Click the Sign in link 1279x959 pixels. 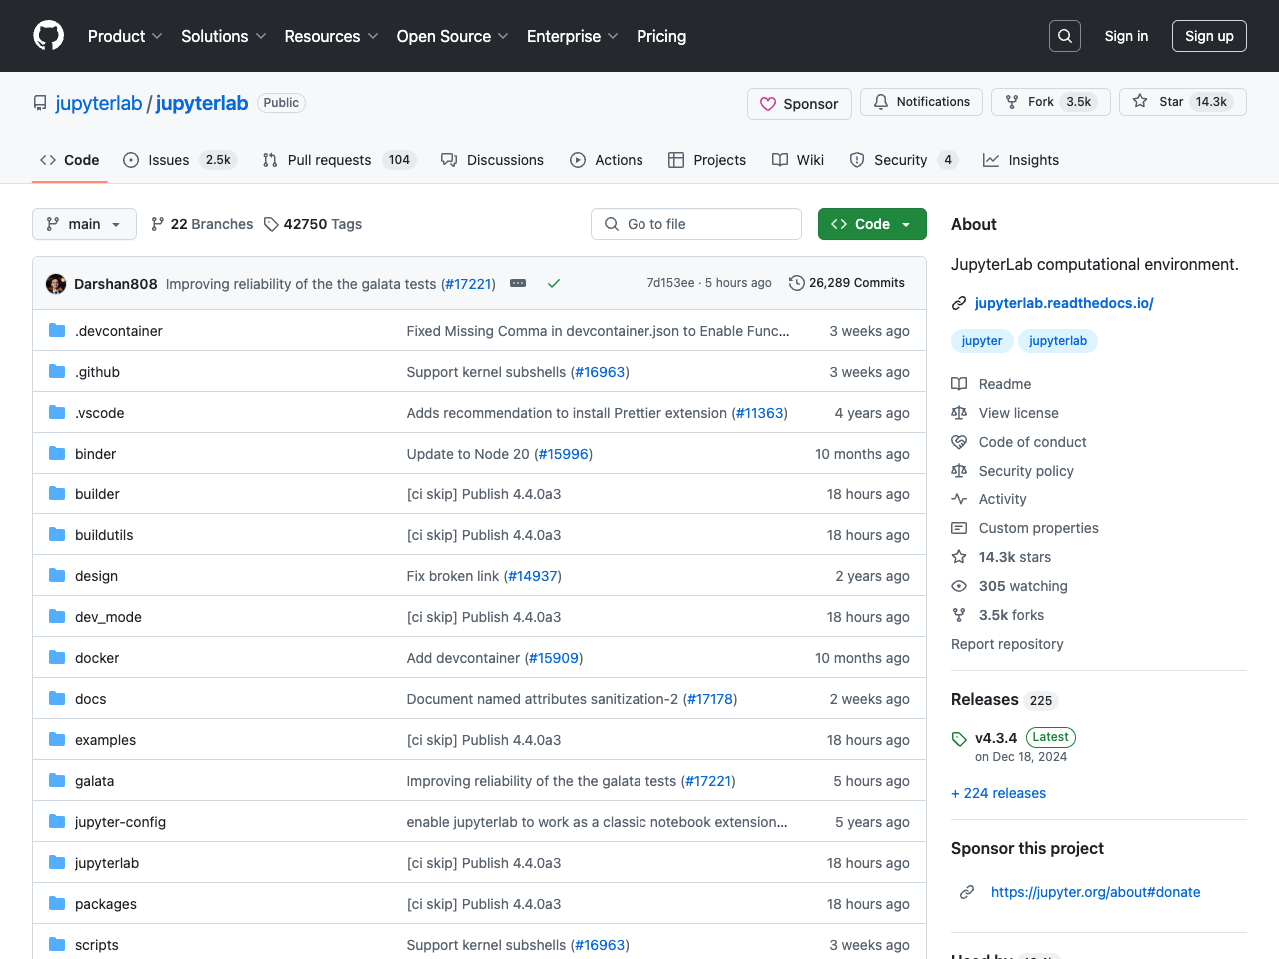click(x=1126, y=36)
